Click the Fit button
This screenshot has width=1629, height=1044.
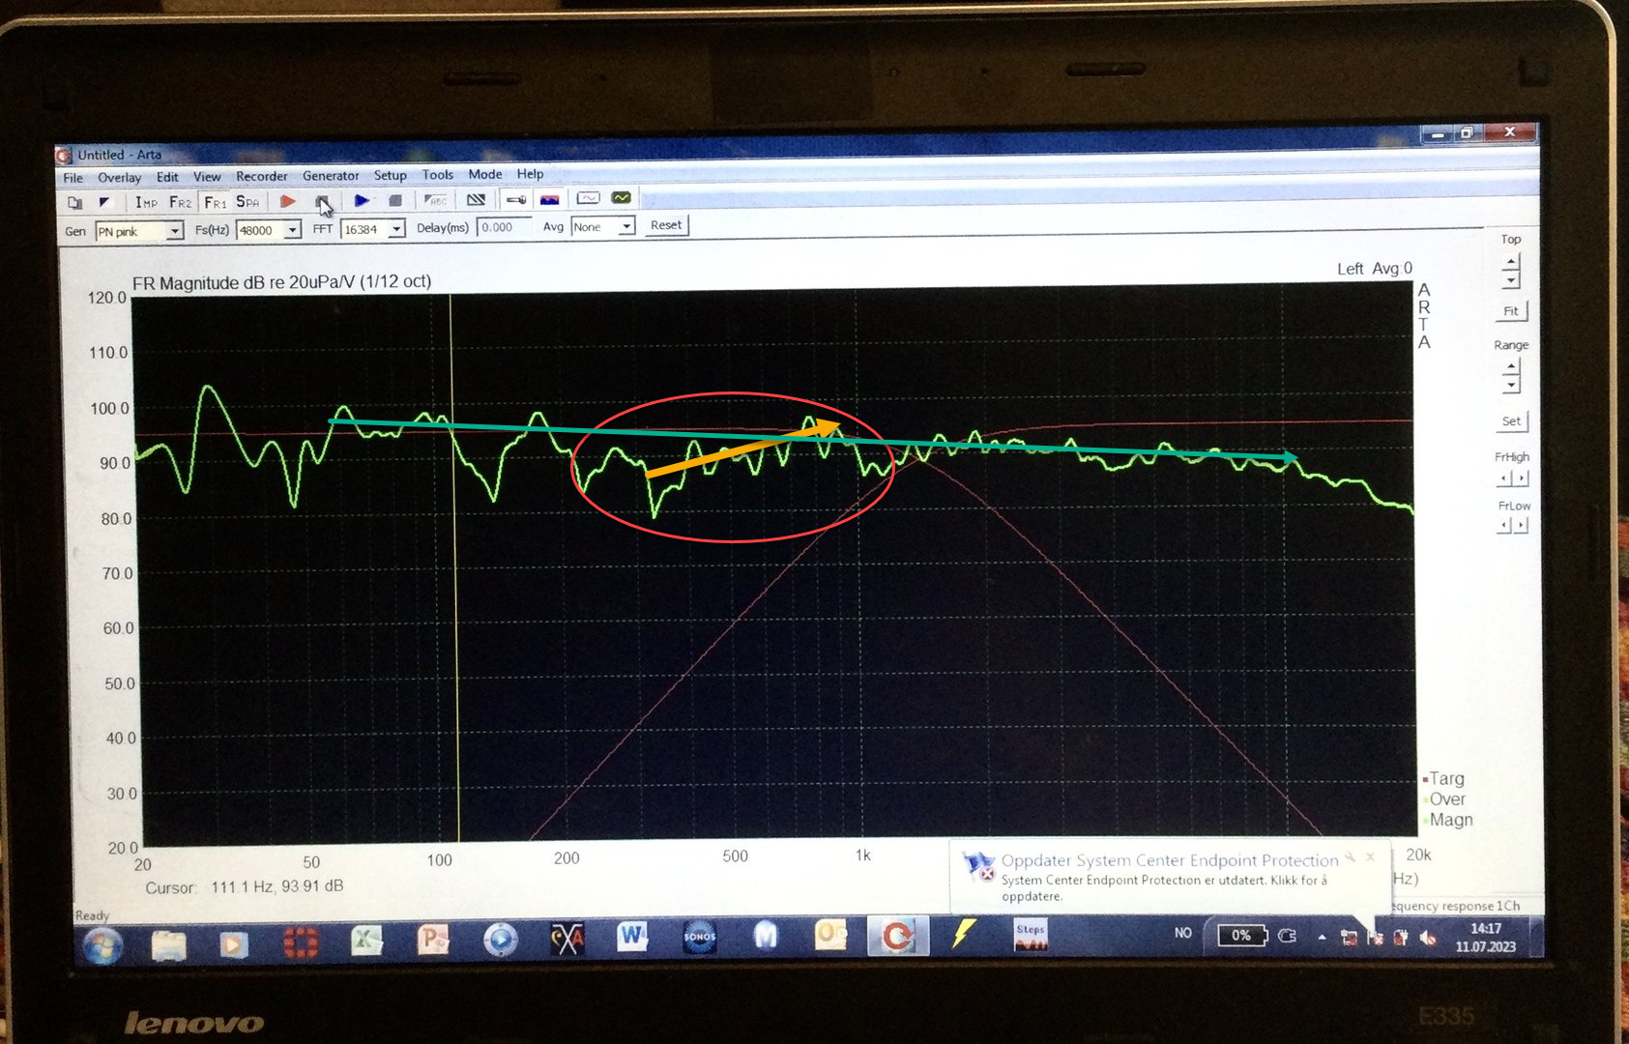[x=1511, y=311]
